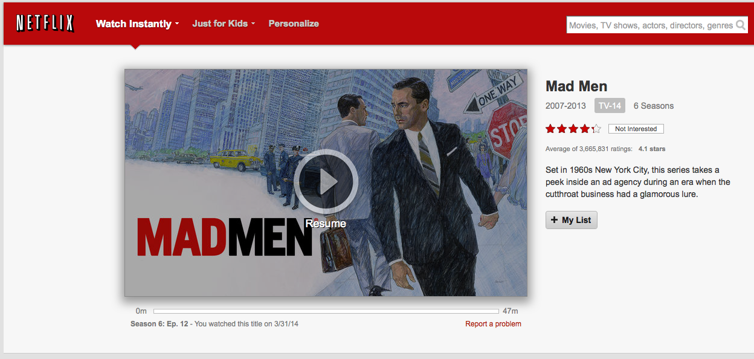This screenshot has width=754, height=359.
Task: Click the 47m duration label
Action: [x=511, y=311]
